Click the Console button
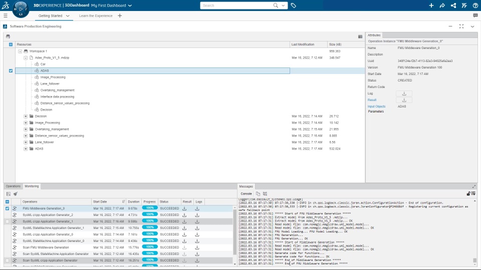 246,193
